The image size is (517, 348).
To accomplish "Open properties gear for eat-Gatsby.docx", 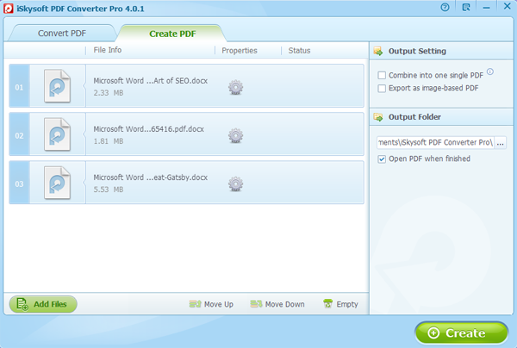I will coord(235,183).
